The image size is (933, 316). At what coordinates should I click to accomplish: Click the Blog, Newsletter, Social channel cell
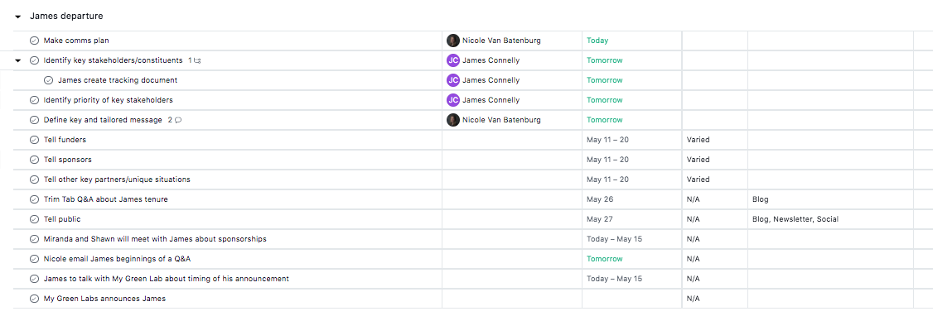795,219
